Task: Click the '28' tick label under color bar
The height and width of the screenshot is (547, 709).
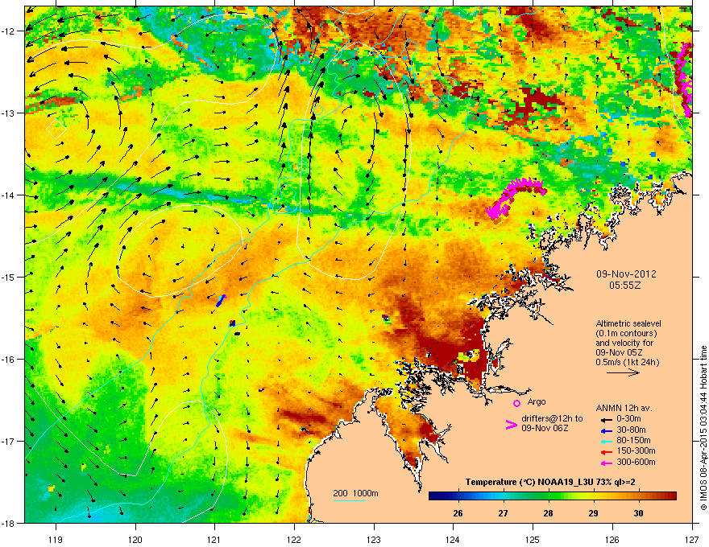Action: pos(548,513)
